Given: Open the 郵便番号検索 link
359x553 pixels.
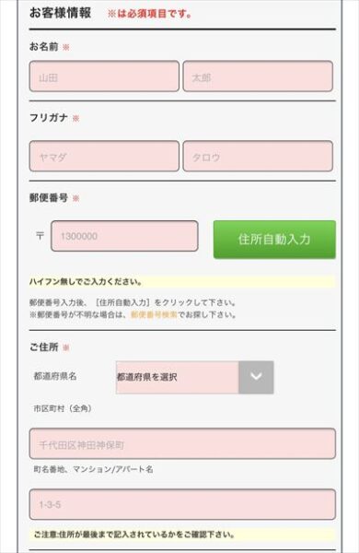Looking at the screenshot, I should 154,314.
